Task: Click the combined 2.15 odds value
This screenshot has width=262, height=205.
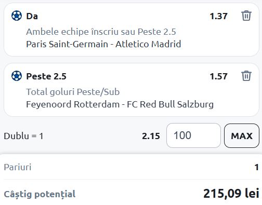Action: tap(151, 136)
